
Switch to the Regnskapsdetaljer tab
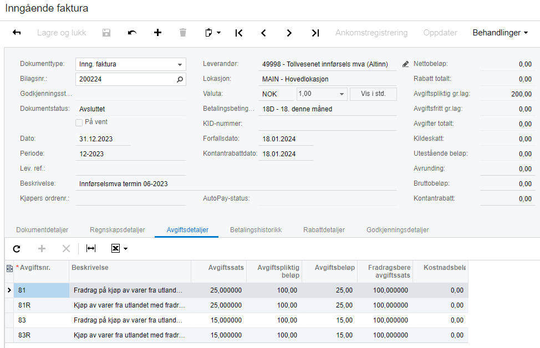click(118, 229)
